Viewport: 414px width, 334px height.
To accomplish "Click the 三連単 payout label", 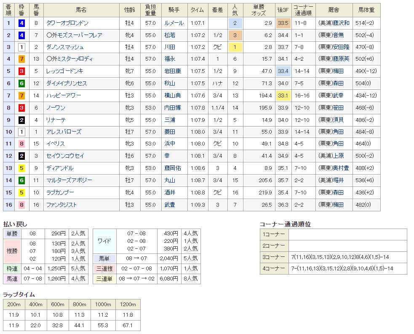I will [104, 279].
